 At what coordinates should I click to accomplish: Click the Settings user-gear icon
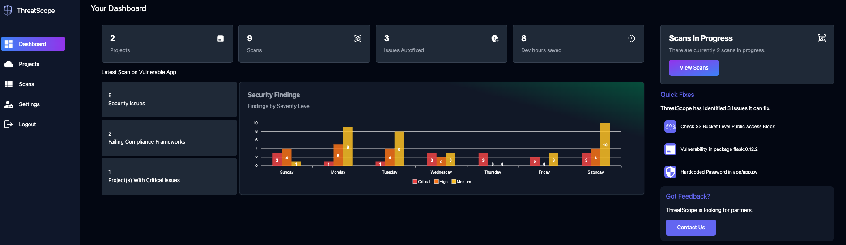click(x=9, y=104)
